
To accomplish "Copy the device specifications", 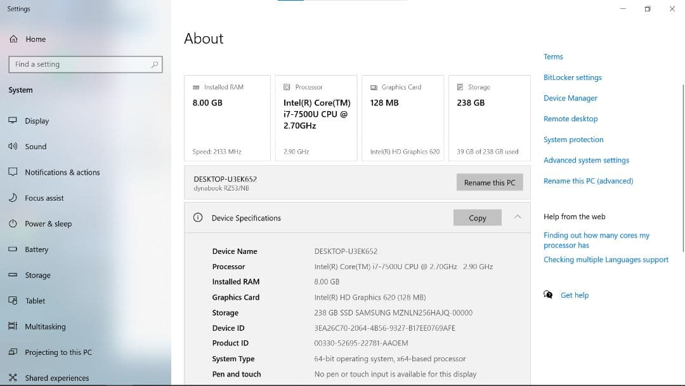I will point(477,217).
